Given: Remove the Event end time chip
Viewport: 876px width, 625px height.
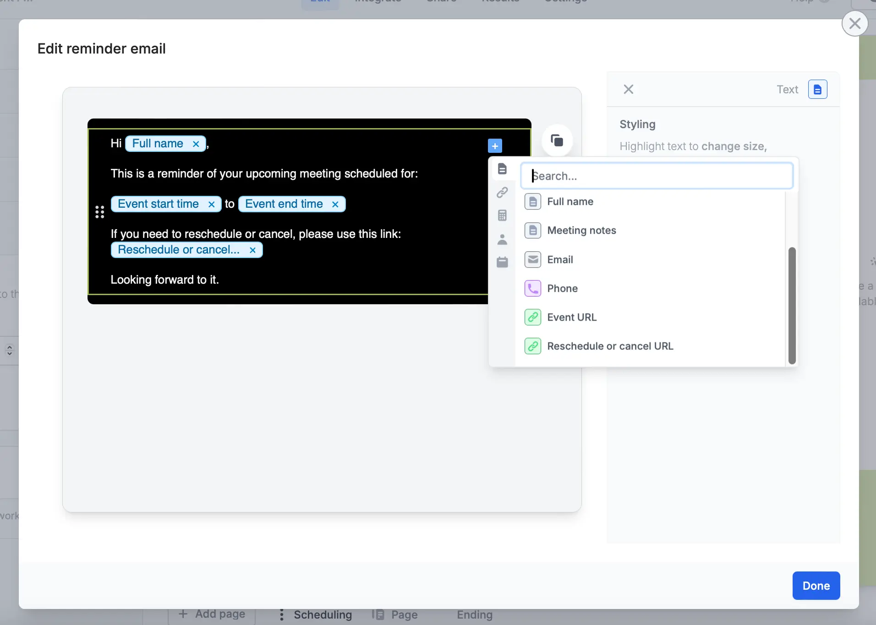Looking at the screenshot, I should coord(335,204).
